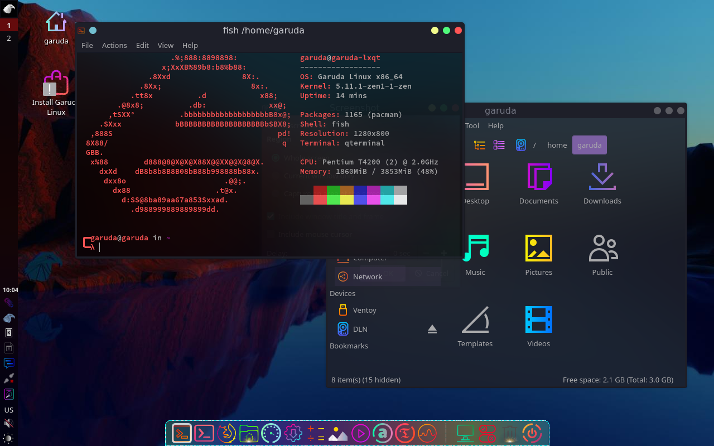Open the green file manager dock icon
Viewport: 714px width, 446px height.
tap(249, 433)
